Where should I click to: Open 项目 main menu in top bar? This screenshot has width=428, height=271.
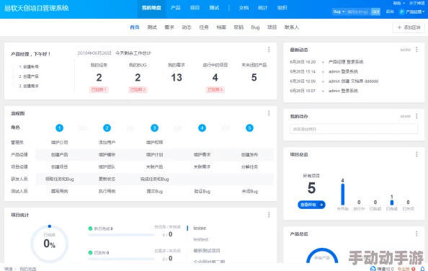195,8
